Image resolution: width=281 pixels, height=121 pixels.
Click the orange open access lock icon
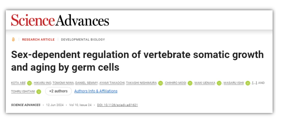13,40
